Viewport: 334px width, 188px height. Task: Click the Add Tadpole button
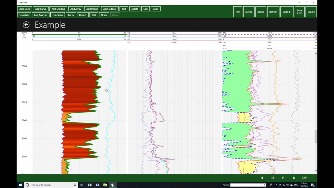click(x=110, y=9)
